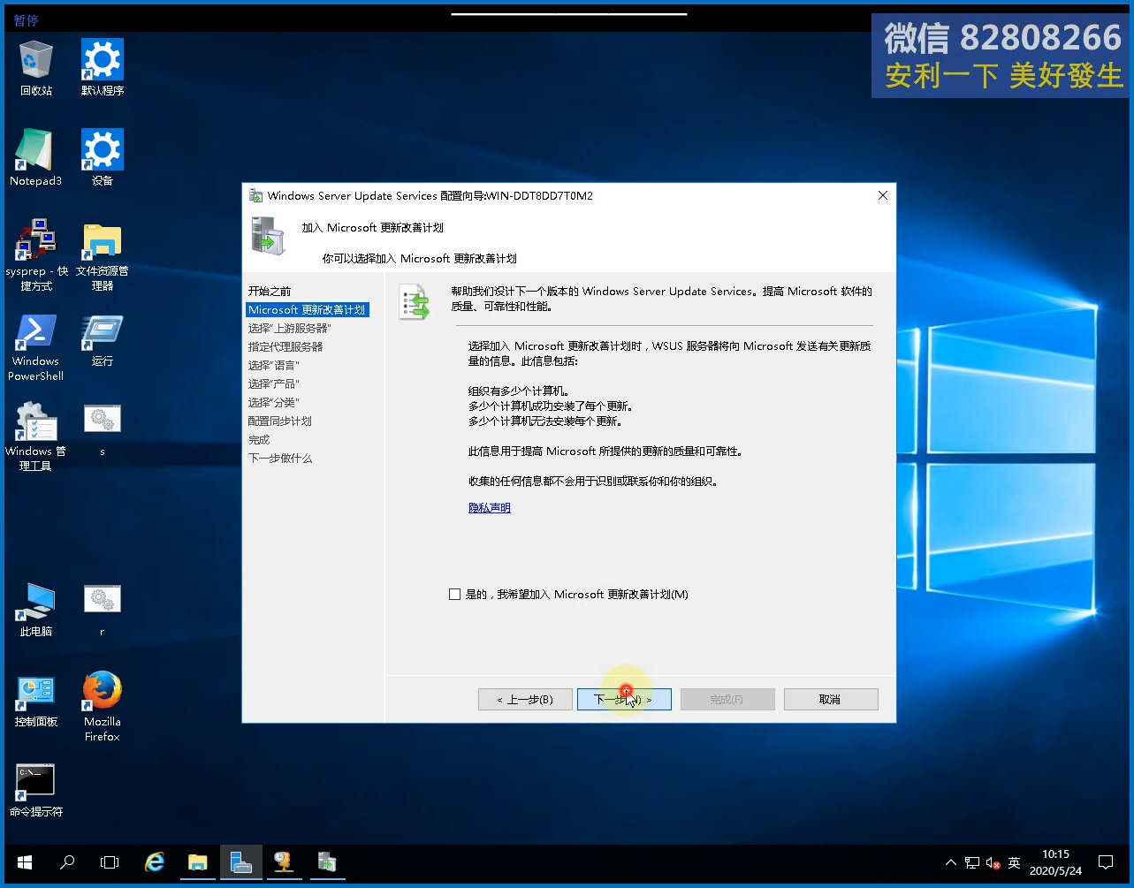Click the taskbar search magnifier icon
Image resolution: width=1134 pixels, height=888 pixels.
67,862
